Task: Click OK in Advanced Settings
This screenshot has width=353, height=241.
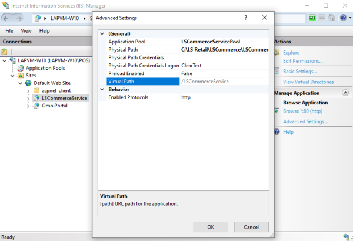Action: pos(211,227)
